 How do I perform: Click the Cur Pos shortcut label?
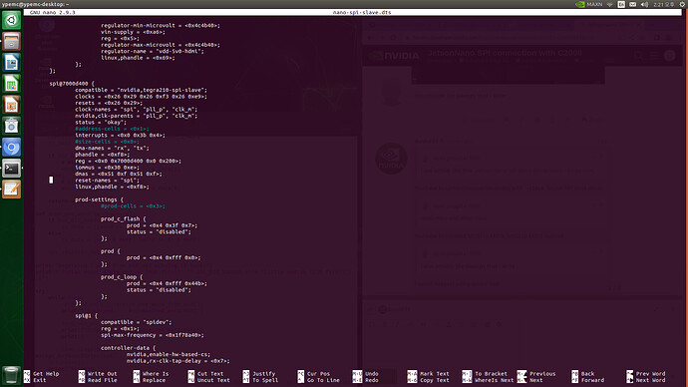[x=318, y=374]
